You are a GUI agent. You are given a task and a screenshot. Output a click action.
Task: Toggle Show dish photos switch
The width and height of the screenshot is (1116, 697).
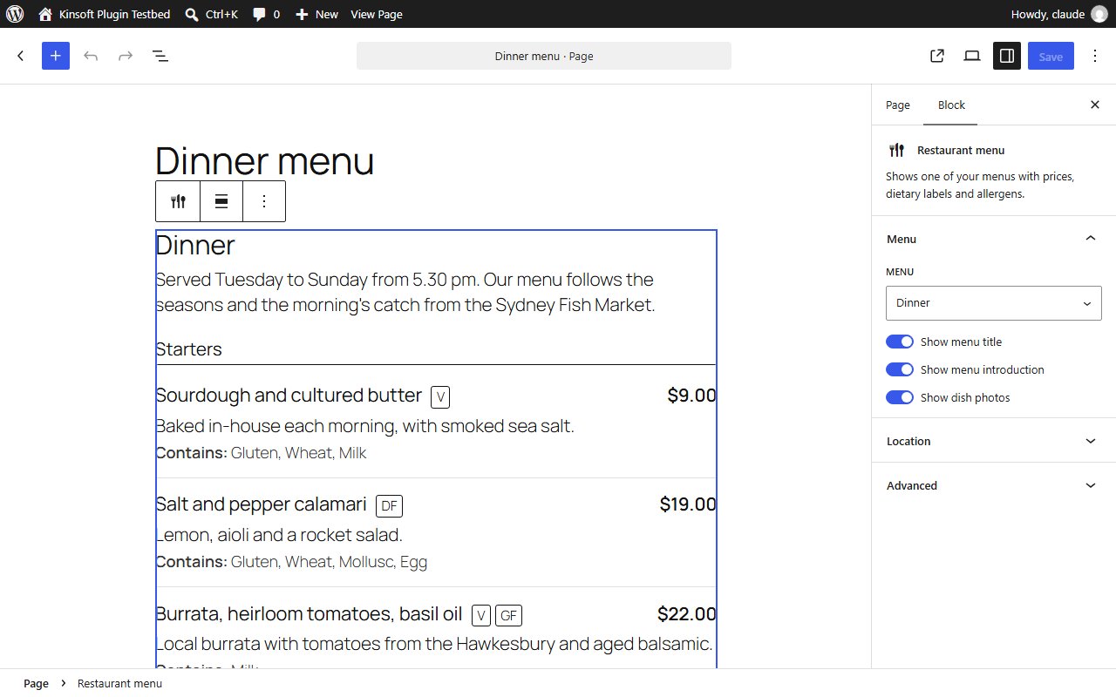point(900,397)
